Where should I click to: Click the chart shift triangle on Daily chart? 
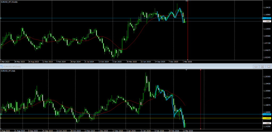[x=186, y=70]
